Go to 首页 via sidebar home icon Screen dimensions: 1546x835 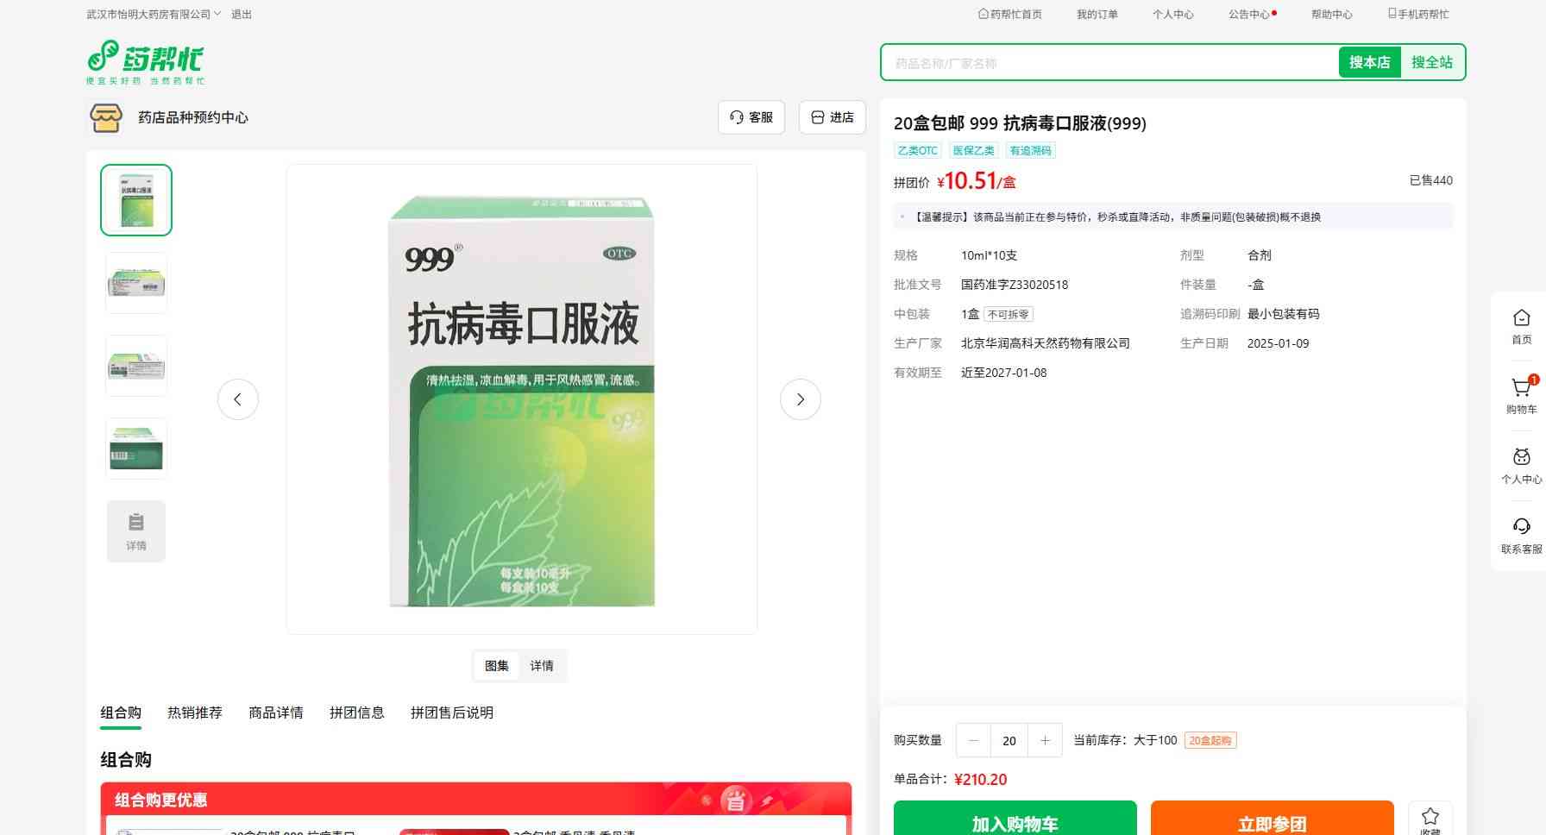1521,326
